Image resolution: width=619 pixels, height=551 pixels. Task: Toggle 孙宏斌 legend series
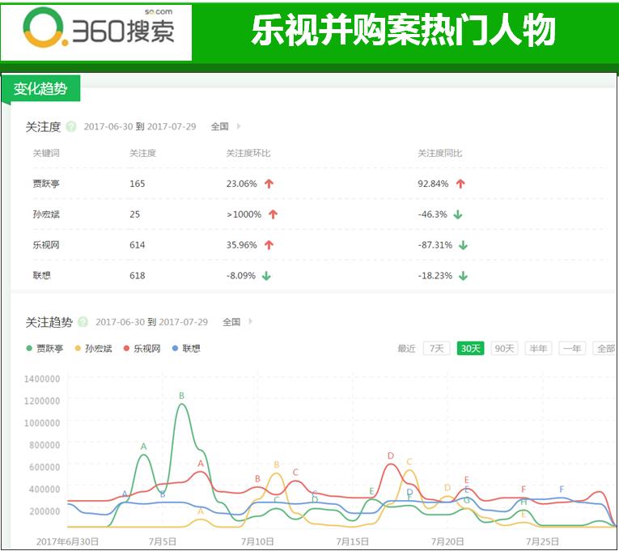94,349
